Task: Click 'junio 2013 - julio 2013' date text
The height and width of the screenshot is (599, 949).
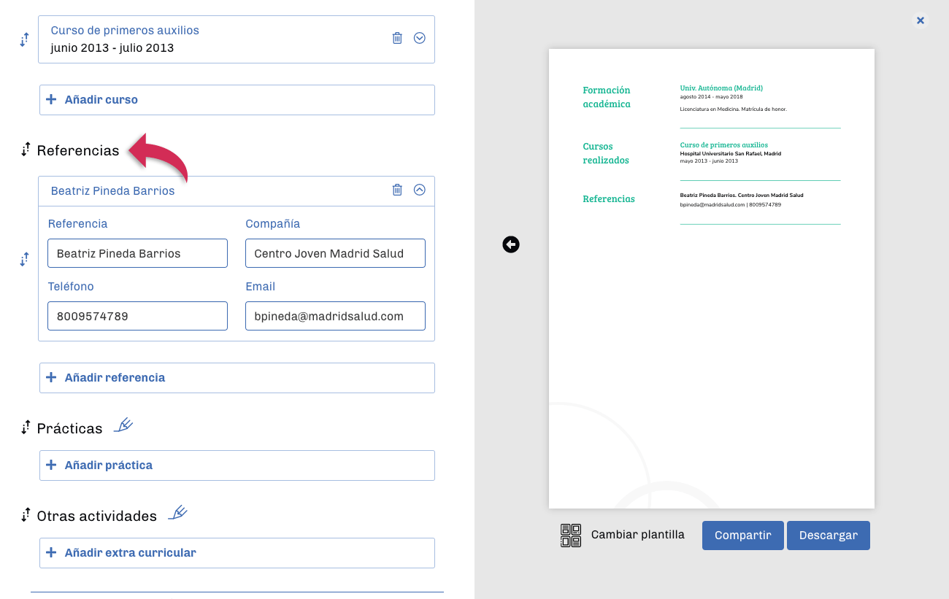Action: point(112,48)
